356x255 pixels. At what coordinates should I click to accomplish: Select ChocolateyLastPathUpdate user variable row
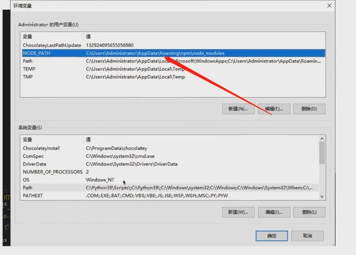[x=52, y=45]
